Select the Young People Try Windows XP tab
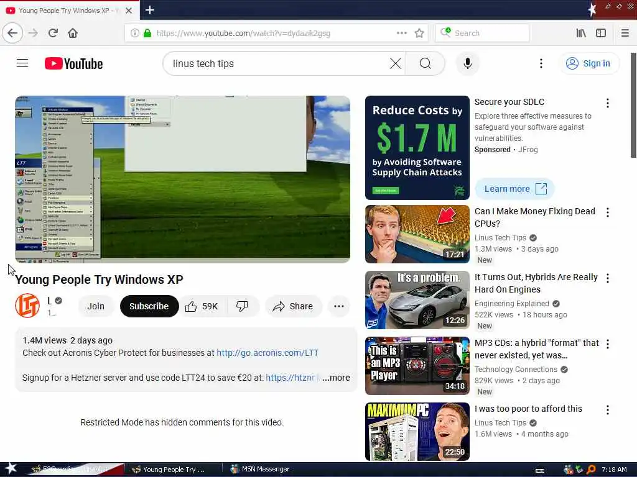 pyautogui.click(x=70, y=11)
